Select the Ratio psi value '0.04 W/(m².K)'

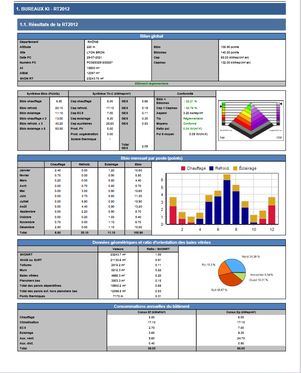pos(193,129)
